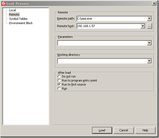
Task: Click the Cancel button
Action: [124, 130]
